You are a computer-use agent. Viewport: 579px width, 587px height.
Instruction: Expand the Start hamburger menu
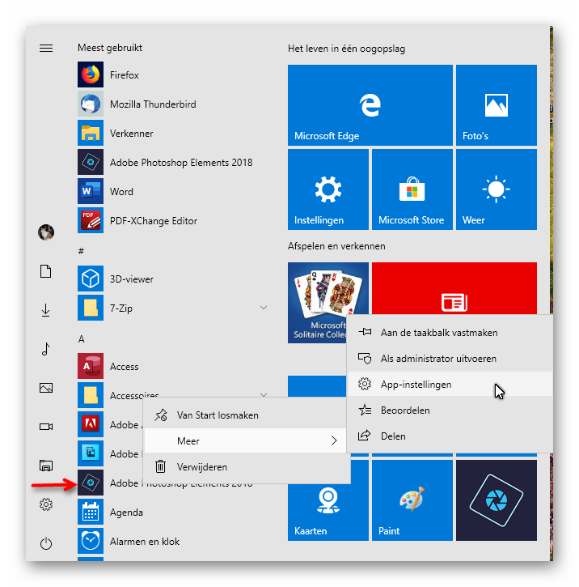[46, 49]
